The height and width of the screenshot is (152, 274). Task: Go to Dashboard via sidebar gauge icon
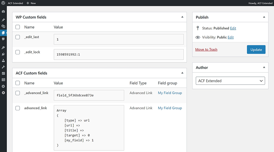[x=3, y=12]
